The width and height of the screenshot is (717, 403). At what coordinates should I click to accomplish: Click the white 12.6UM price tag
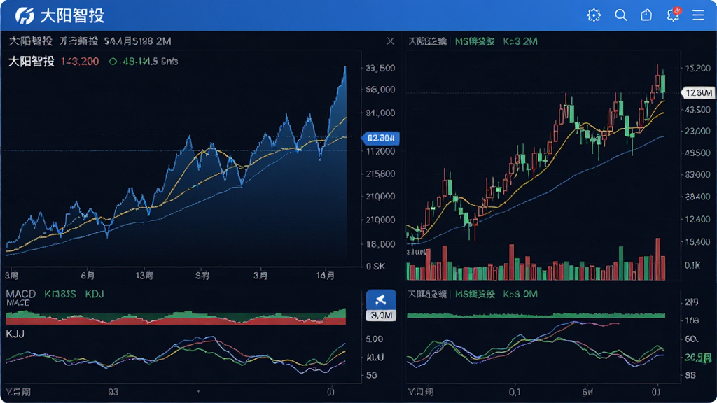click(x=698, y=93)
